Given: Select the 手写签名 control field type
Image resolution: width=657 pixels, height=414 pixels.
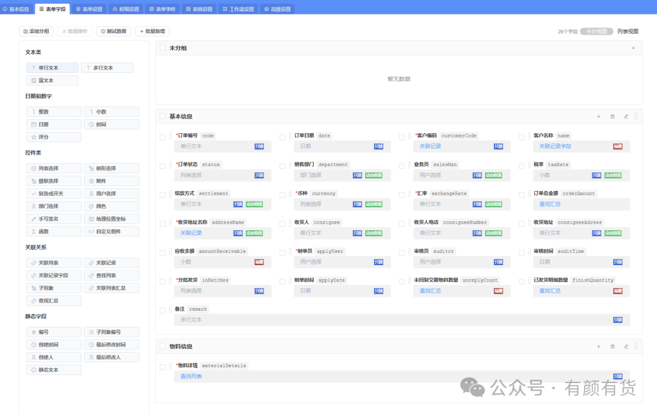Looking at the screenshot, I should (54, 218).
